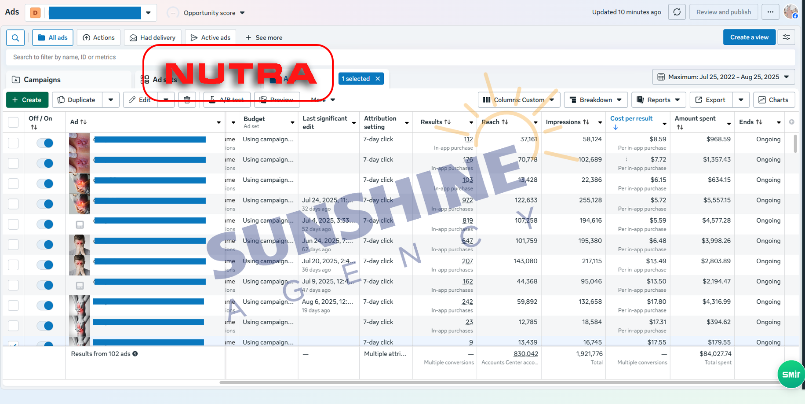Open ad thumbnail in $968.59 row
This screenshot has height=404, width=805.
tap(80, 143)
